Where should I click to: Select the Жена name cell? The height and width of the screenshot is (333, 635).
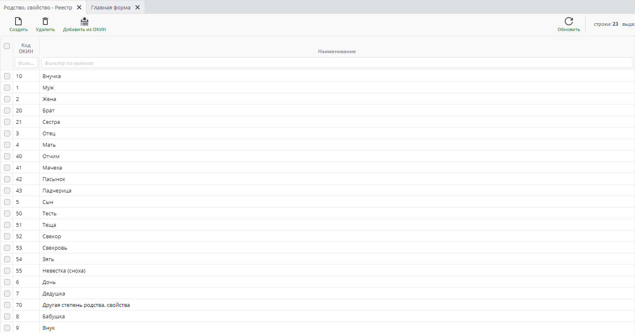coord(337,99)
